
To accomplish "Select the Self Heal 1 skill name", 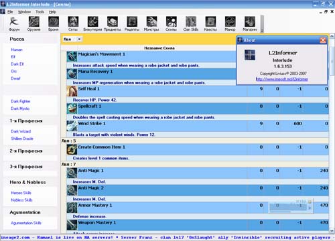I will pos(88,88).
